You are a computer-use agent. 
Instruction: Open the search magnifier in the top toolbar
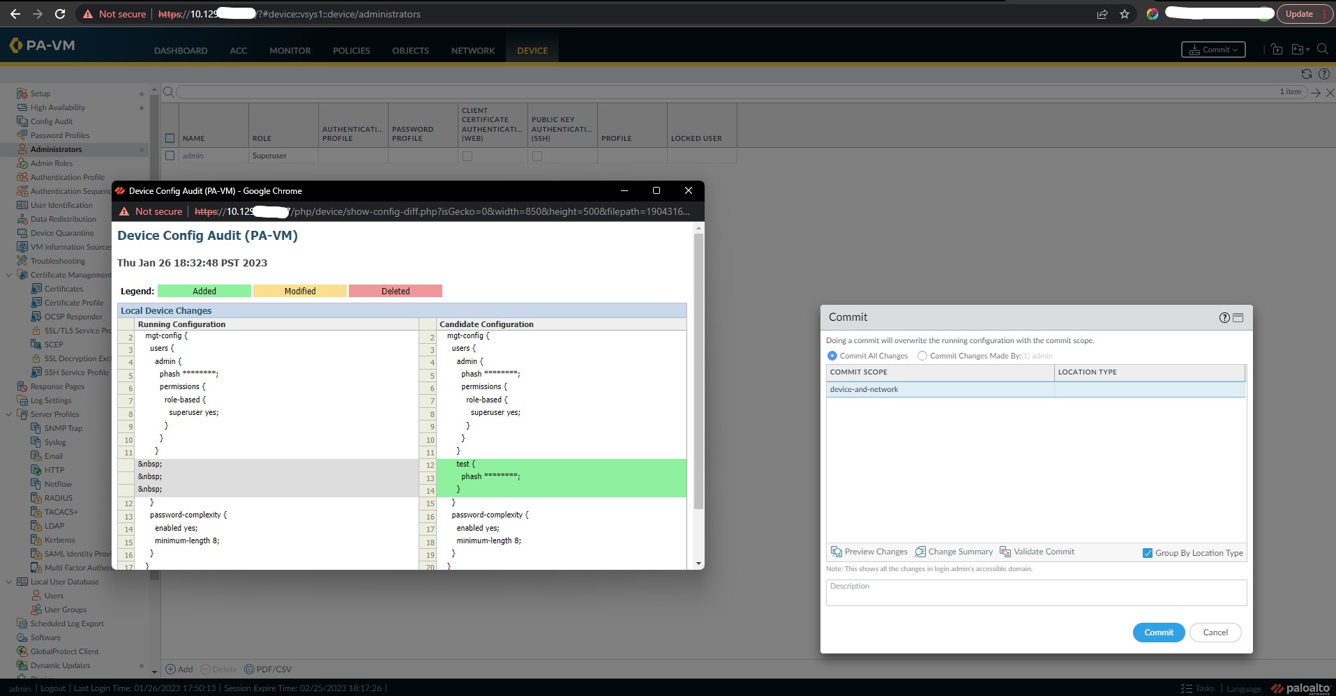coord(1323,50)
